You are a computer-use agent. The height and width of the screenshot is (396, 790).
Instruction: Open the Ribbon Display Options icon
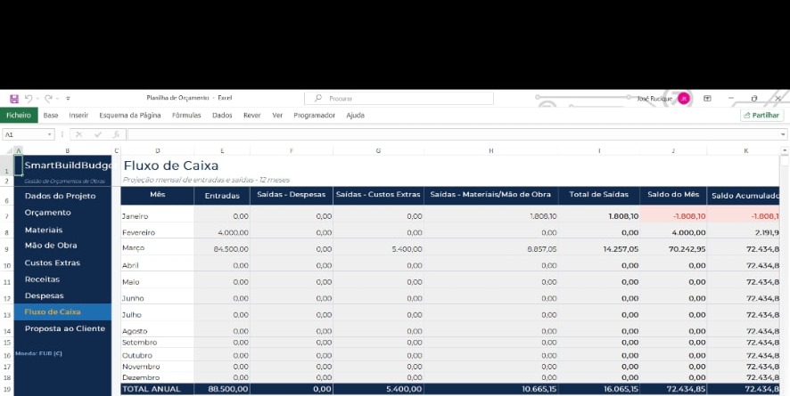coord(707,99)
